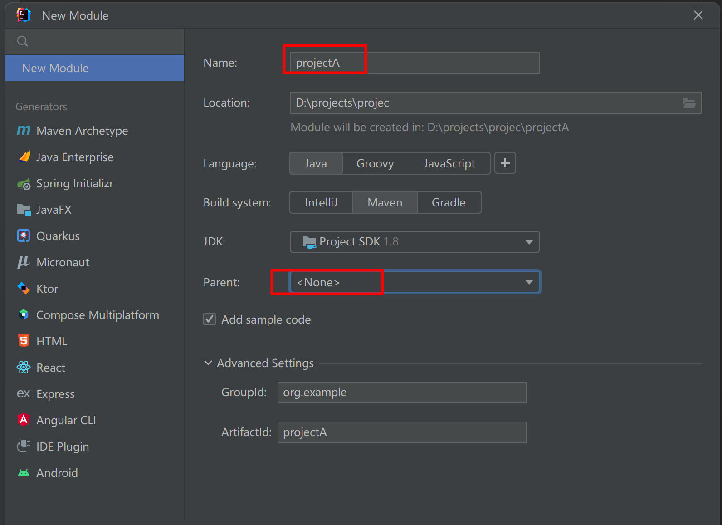Toggle Add sample code checkbox
The image size is (722, 525).
(210, 319)
